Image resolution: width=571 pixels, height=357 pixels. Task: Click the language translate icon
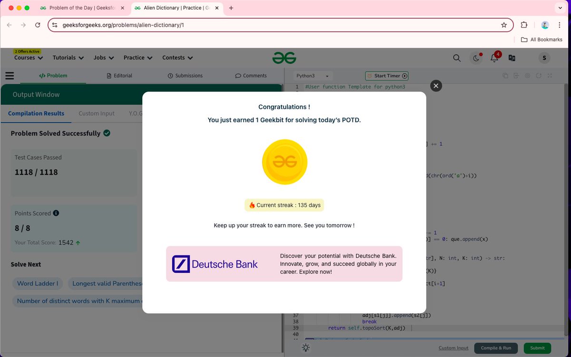(512, 58)
